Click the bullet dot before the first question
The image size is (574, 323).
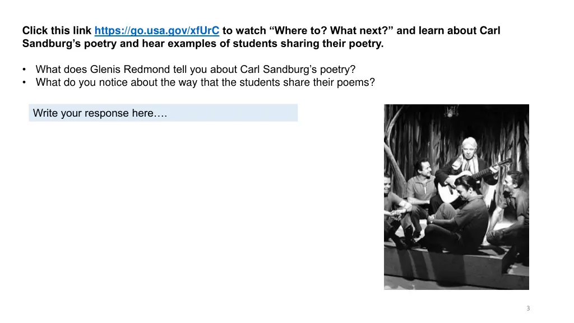point(24,70)
